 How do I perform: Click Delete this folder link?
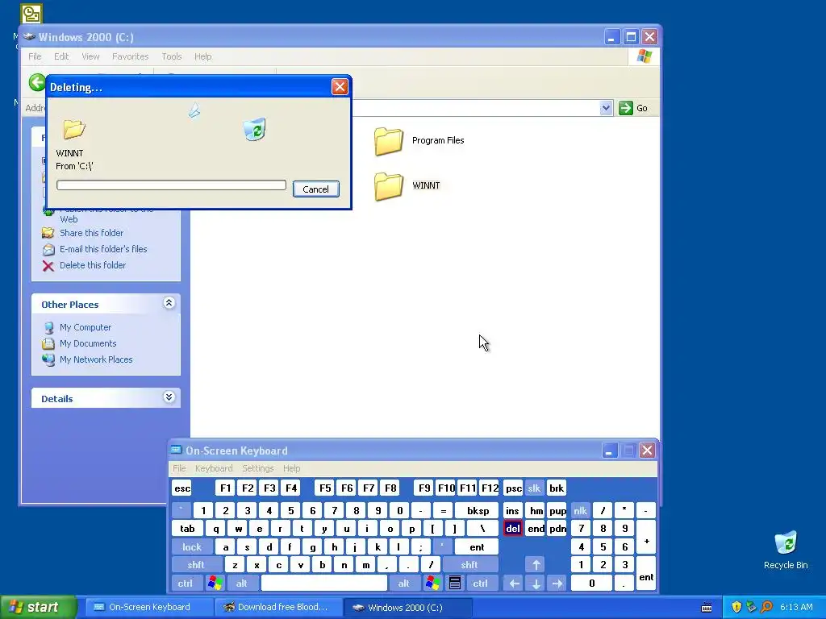click(x=93, y=265)
